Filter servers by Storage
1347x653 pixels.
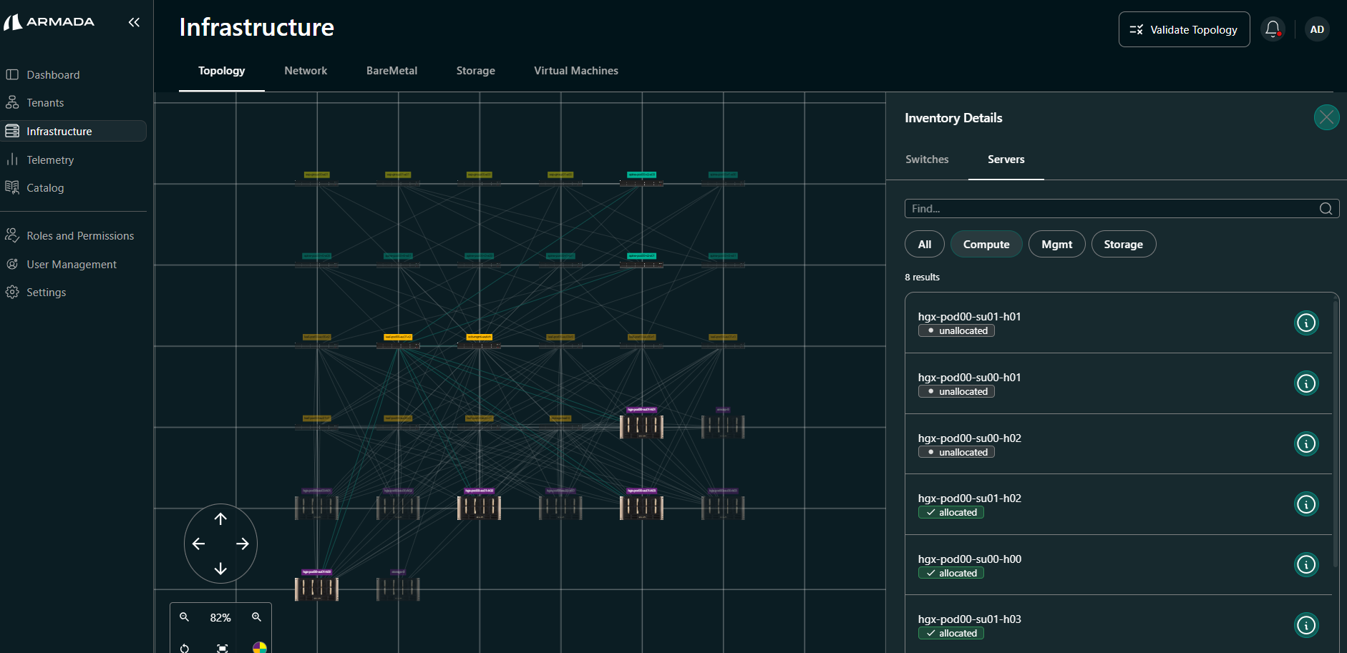[1122, 245]
